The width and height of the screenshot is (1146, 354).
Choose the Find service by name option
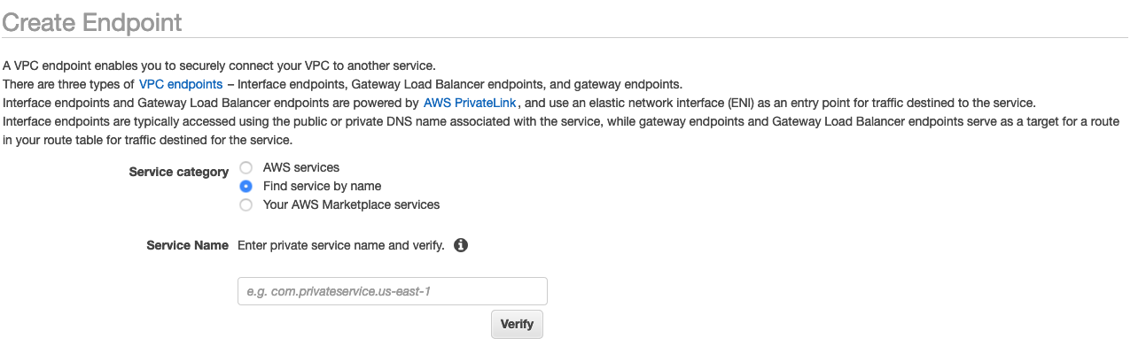tap(246, 186)
